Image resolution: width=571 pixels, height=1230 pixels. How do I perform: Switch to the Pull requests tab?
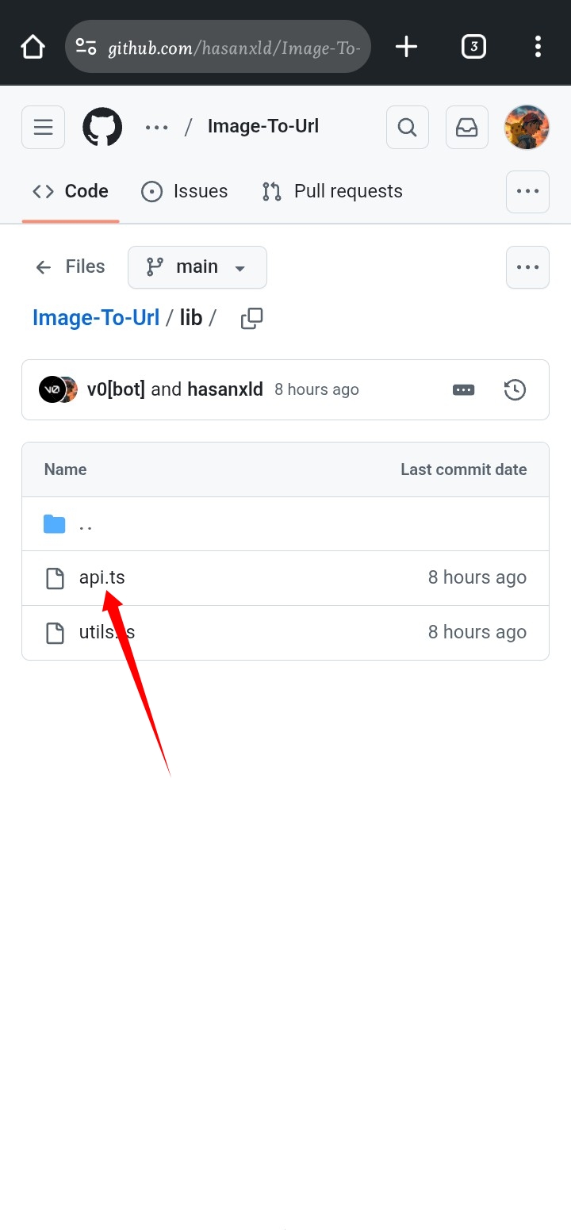click(x=332, y=191)
